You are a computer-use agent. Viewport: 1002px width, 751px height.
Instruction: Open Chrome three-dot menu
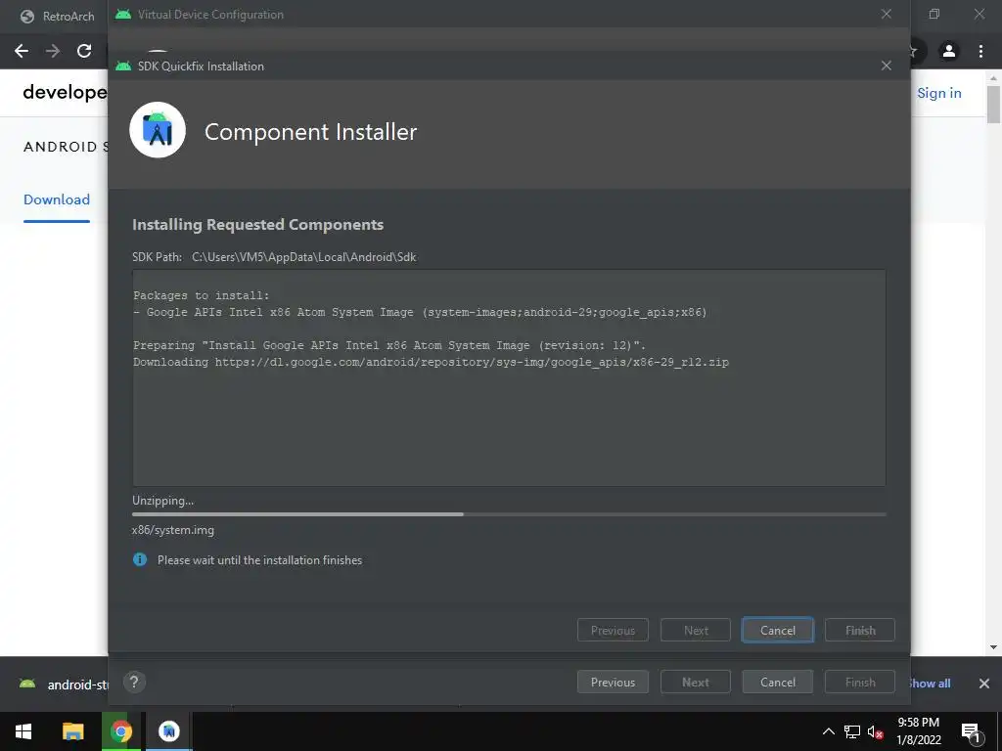click(x=980, y=51)
